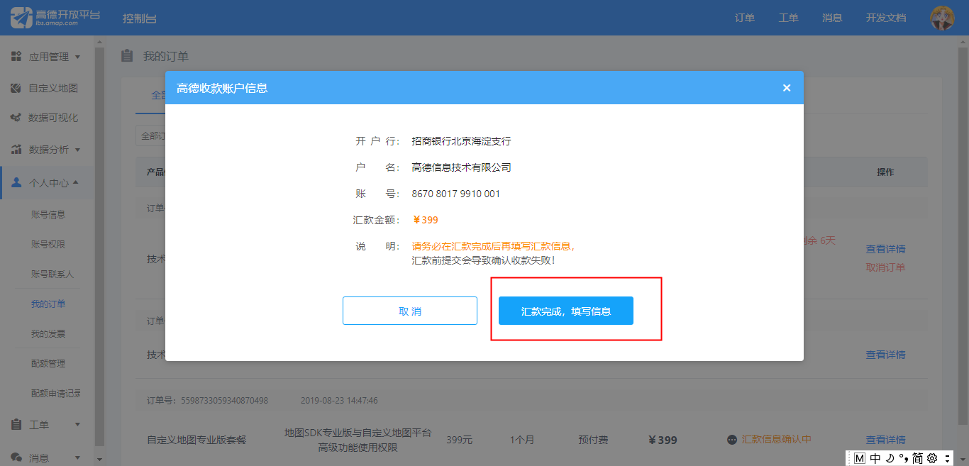Click the IME M icon
The image size is (969, 466).
[860, 458]
